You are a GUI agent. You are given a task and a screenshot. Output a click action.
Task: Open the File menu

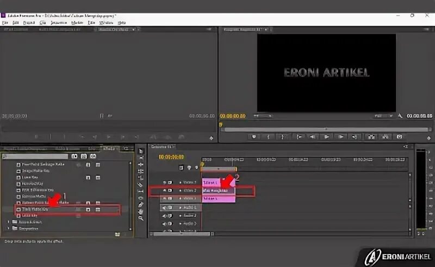5,22
